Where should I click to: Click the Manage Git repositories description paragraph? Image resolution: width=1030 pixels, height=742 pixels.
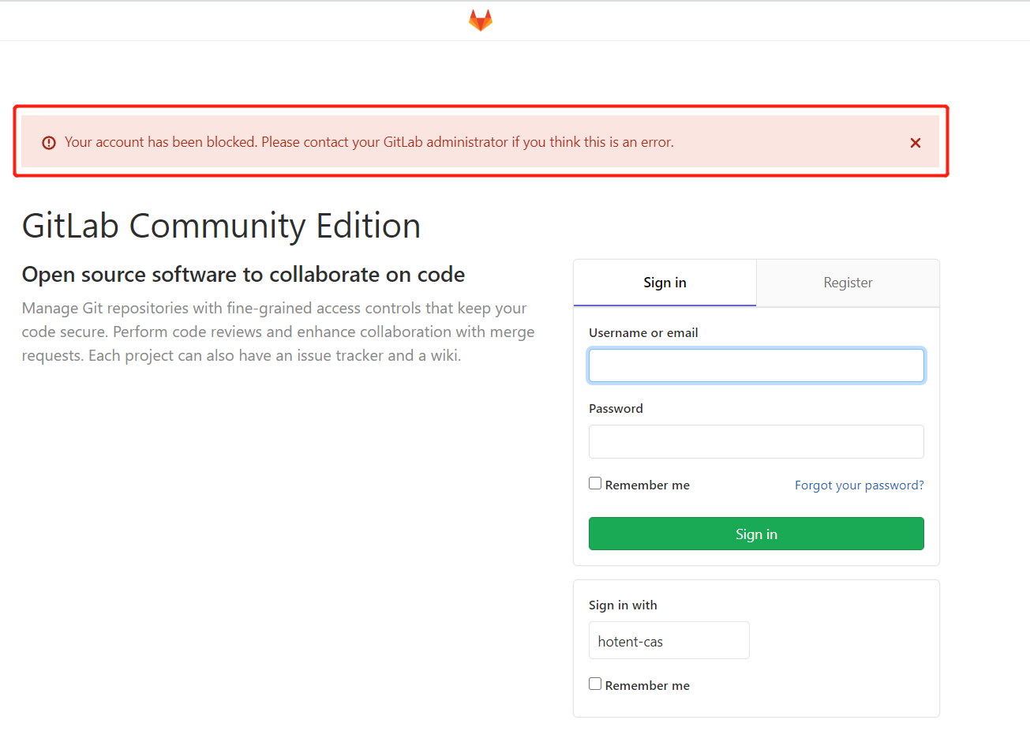[279, 332]
